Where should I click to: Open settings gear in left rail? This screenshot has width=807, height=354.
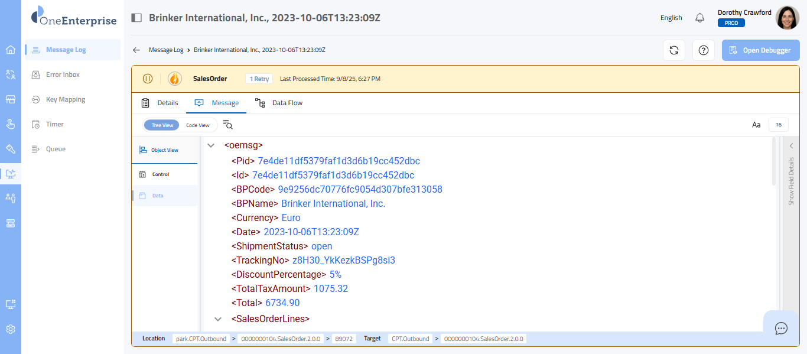11,329
